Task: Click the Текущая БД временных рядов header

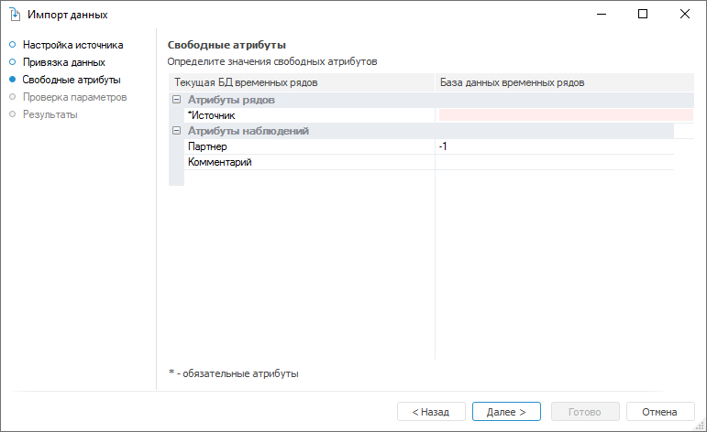Action: point(246,83)
